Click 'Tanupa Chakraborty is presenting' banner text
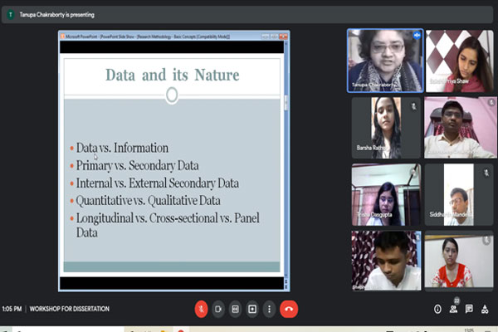This screenshot has width=498, height=332. point(56,15)
